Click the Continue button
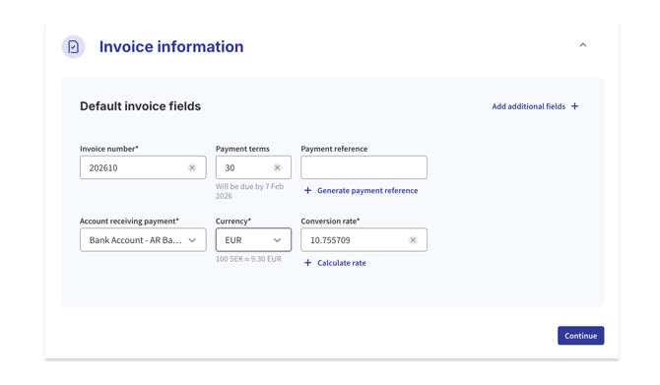 [581, 336]
